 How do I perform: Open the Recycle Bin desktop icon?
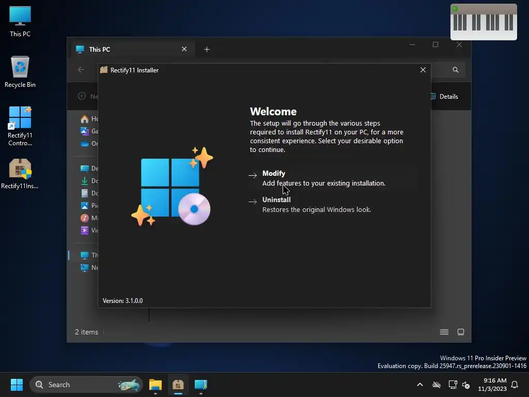point(20,72)
